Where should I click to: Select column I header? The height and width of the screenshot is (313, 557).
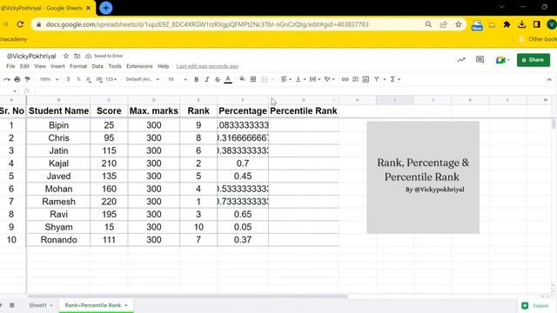395,100
